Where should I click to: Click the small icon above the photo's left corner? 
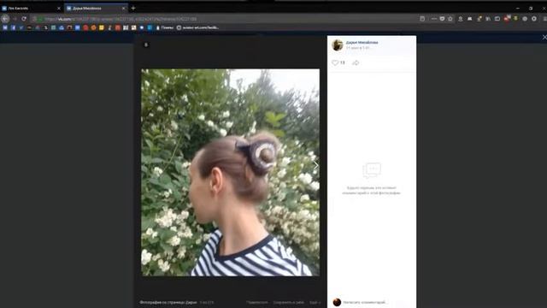(x=146, y=44)
